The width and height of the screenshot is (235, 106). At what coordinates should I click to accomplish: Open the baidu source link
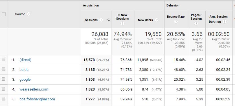(x=24, y=69)
